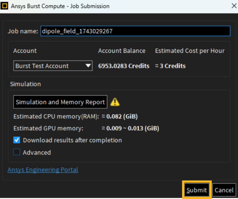
Task: Click the ≈ 3 Credits cost value
Action: point(170,66)
